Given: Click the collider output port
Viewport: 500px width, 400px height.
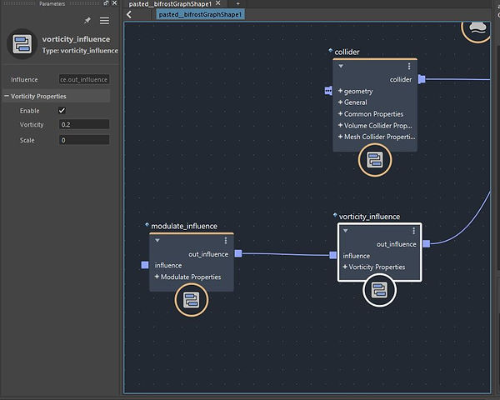Looking at the screenshot, I should coord(422,79).
